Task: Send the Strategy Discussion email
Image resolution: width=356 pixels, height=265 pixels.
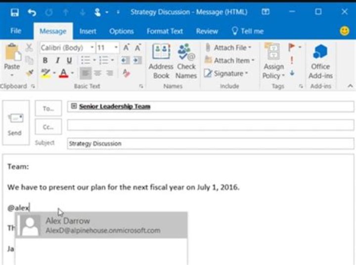Action: [16, 123]
